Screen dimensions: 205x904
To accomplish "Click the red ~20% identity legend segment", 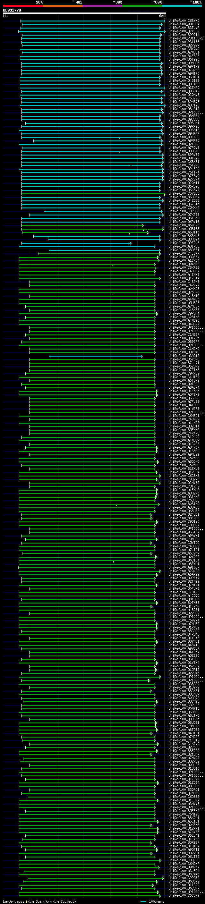I will click(x=23, y=6).
